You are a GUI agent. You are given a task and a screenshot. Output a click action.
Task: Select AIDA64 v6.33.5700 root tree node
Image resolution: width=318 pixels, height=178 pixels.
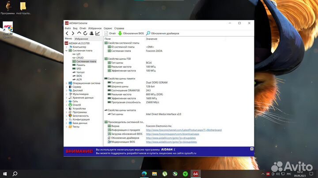tap(77, 43)
